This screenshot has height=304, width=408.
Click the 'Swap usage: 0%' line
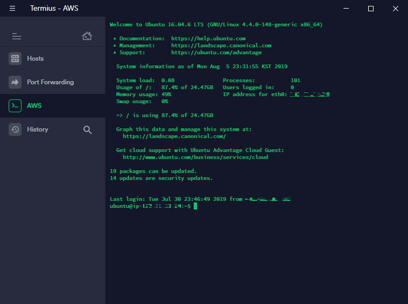coord(142,102)
